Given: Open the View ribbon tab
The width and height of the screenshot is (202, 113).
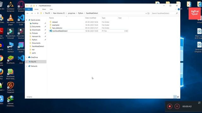Looking at the screenshot, I should (51, 9).
